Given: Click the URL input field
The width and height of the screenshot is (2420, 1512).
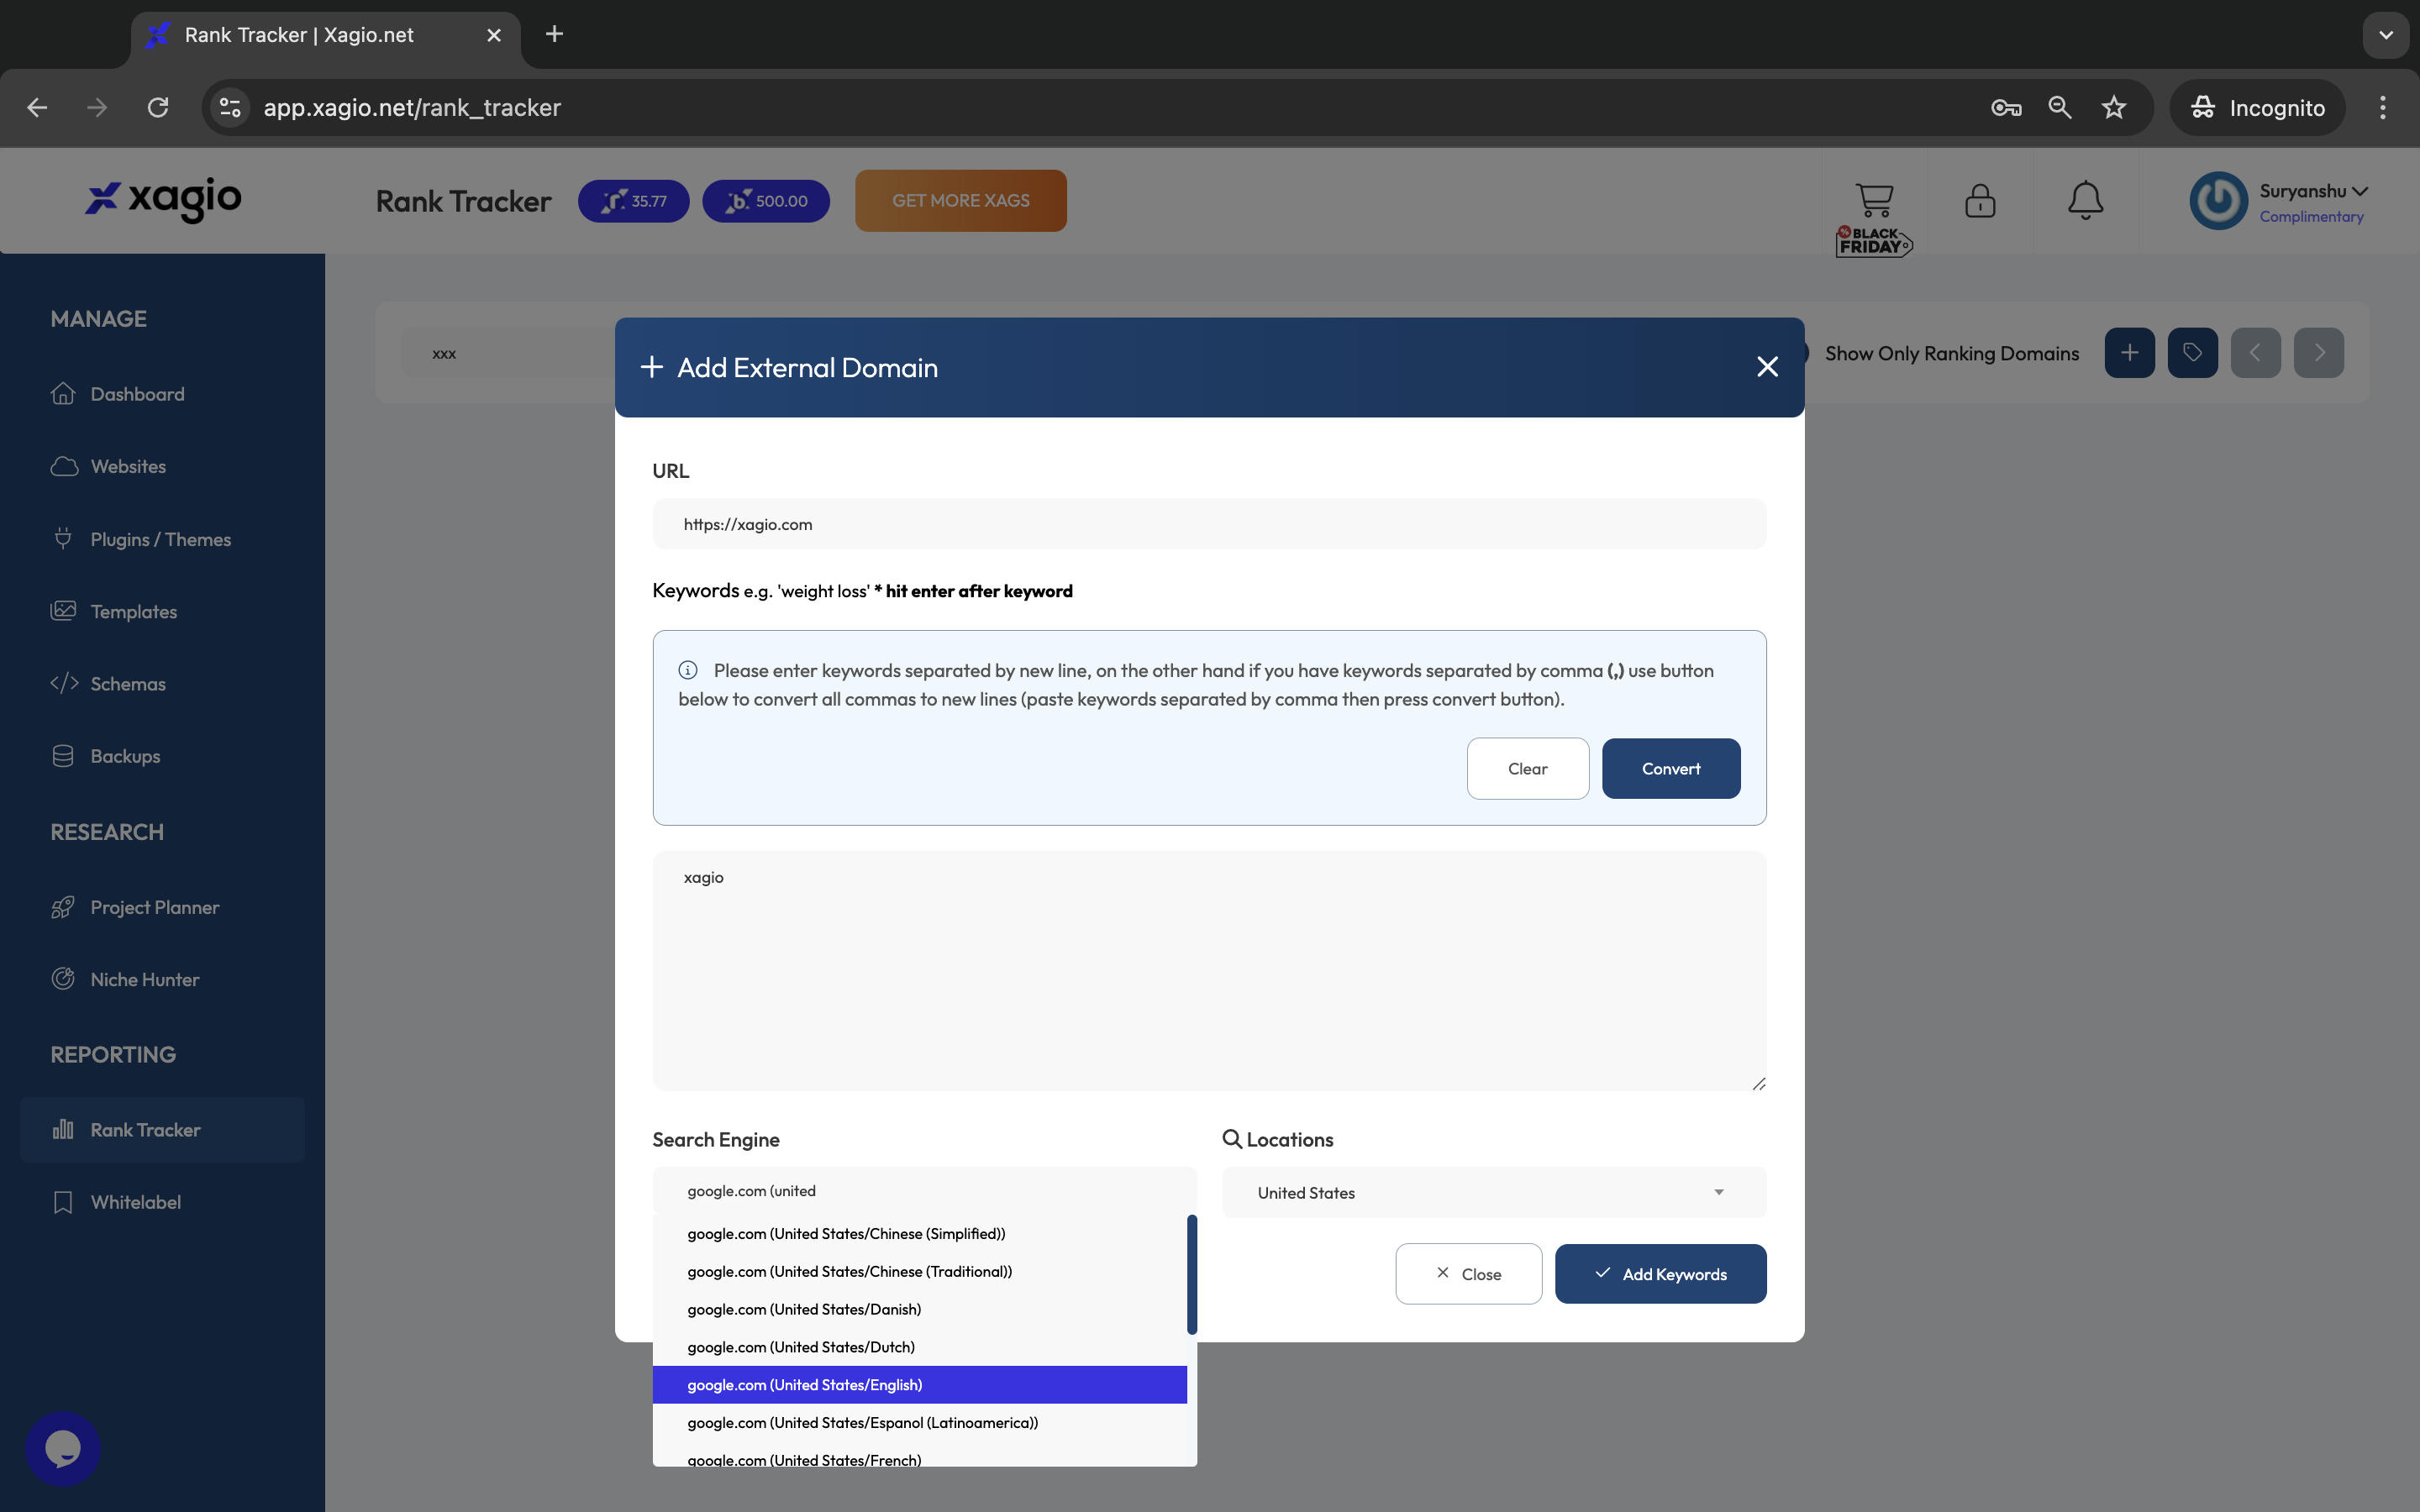Looking at the screenshot, I should click(1209, 524).
